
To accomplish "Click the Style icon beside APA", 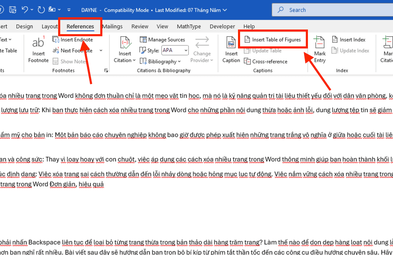I will point(143,51).
